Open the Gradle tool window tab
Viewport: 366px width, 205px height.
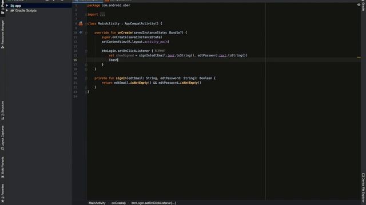[363, 6]
